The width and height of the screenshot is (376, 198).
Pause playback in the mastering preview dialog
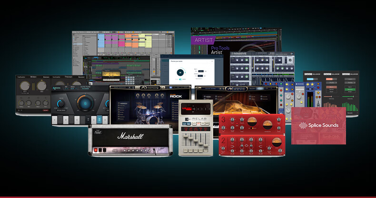pyautogui.click(x=180, y=72)
